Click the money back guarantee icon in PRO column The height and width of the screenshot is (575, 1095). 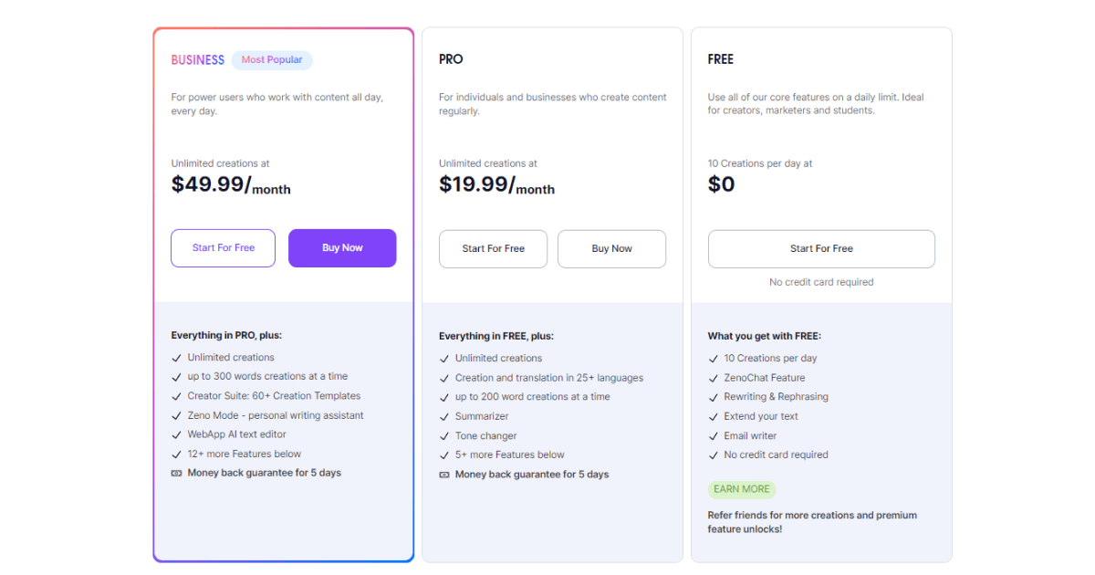[x=444, y=474]
